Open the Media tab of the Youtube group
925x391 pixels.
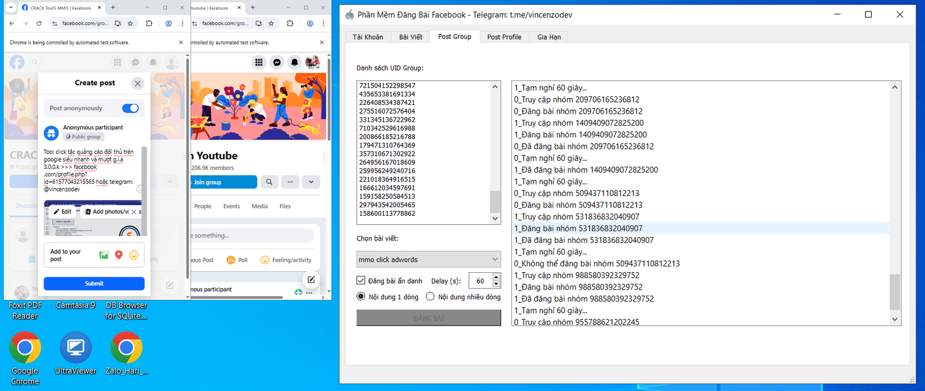tap(260, 206)
